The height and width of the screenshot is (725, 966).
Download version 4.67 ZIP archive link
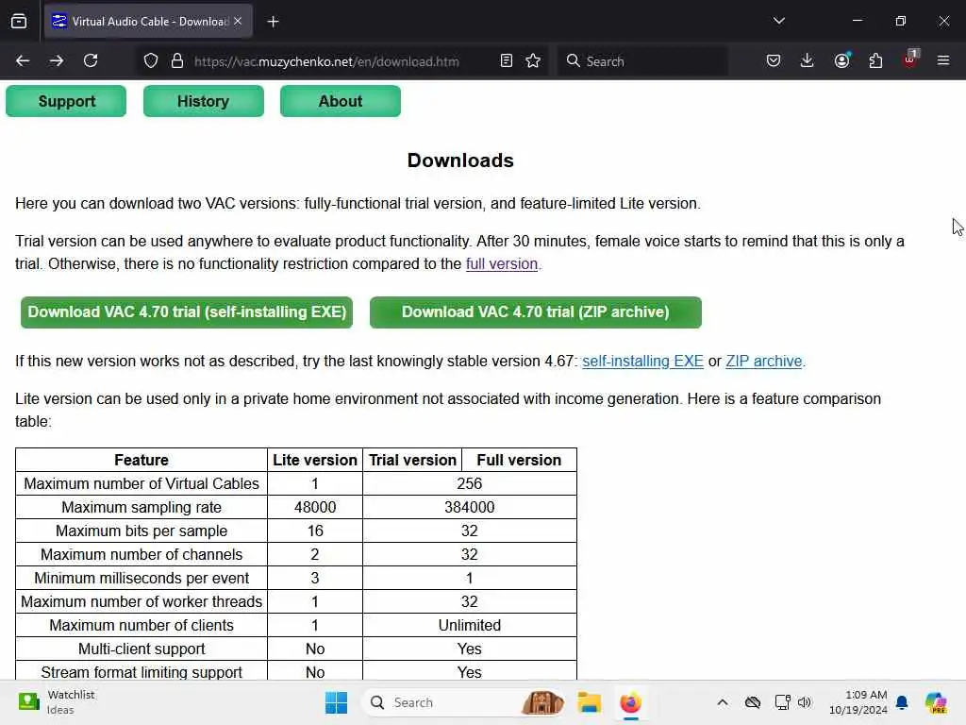point(764,361)
